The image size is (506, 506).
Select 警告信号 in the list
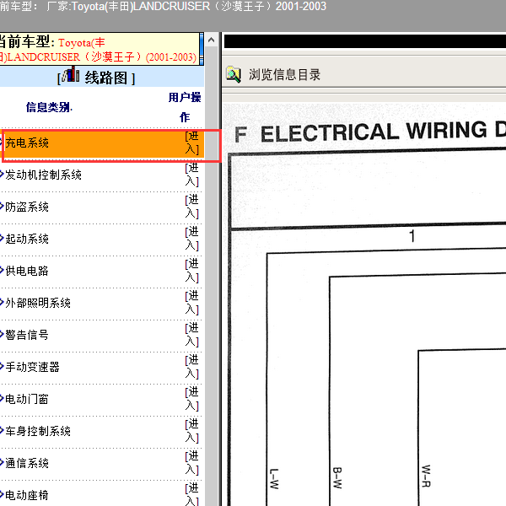tap(27, 335)
